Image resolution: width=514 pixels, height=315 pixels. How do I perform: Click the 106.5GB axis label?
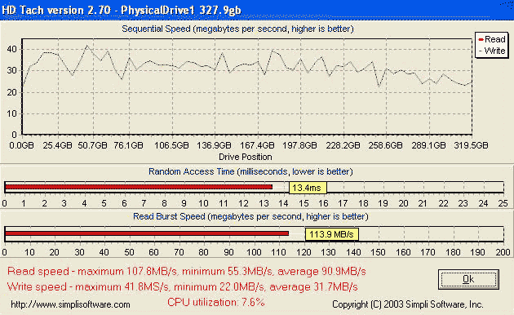click(x=171, y=145)
